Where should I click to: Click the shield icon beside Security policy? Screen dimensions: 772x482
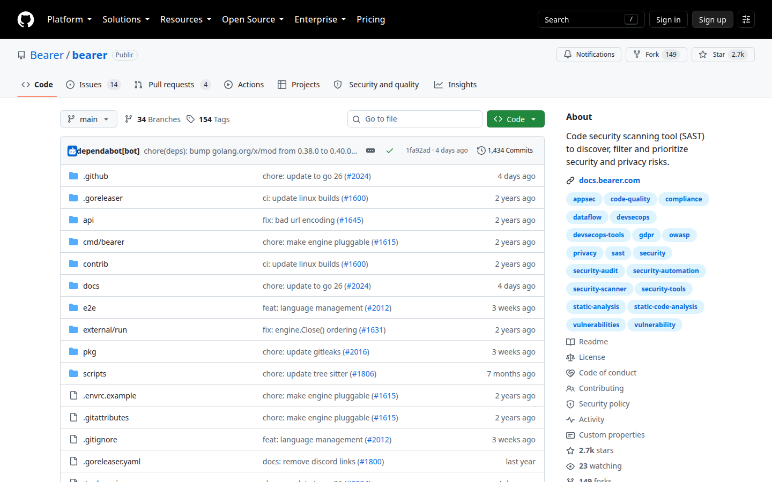coord(570,404)
